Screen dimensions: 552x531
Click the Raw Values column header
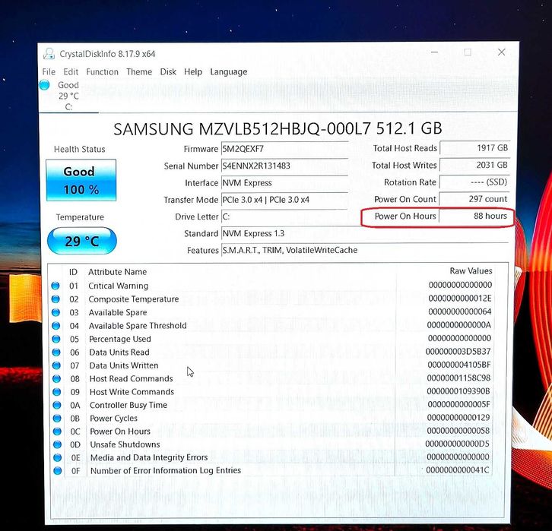pos(471,270)
